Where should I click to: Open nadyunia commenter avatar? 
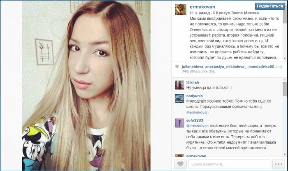(180, 98)
